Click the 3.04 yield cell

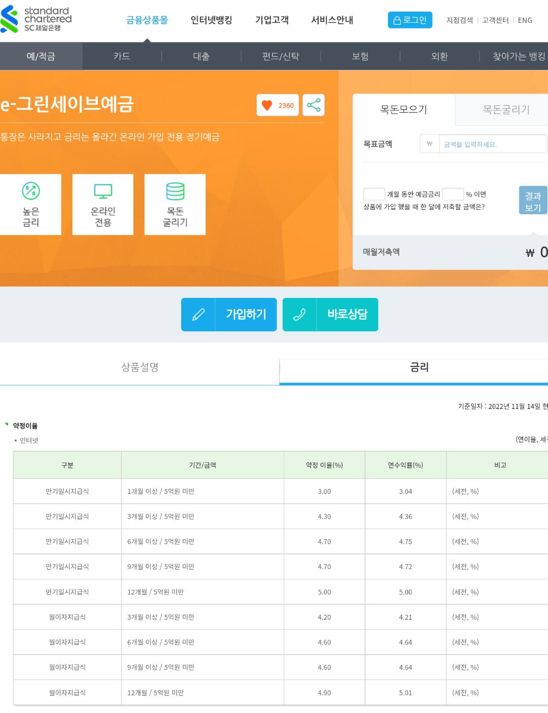pos(405,492)
